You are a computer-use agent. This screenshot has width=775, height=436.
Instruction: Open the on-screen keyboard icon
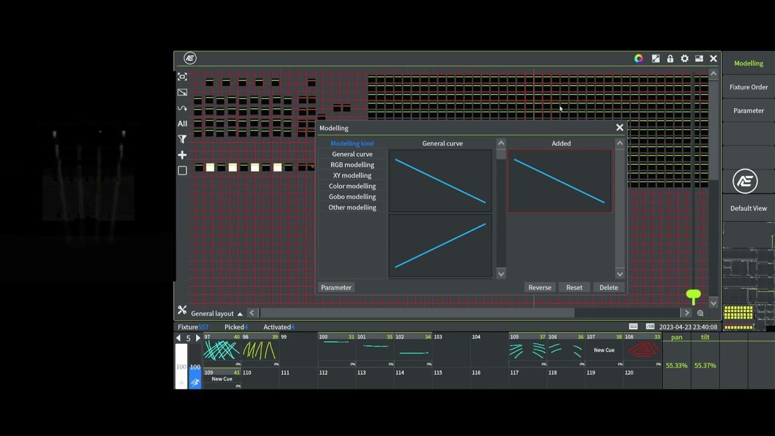pos(633,327)
